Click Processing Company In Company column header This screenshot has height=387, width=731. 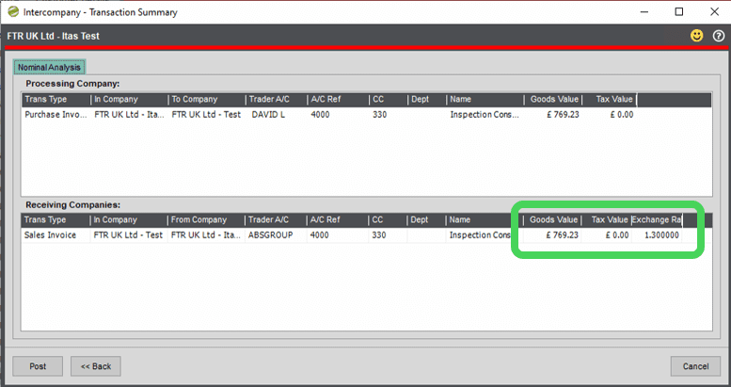(130, 100)
